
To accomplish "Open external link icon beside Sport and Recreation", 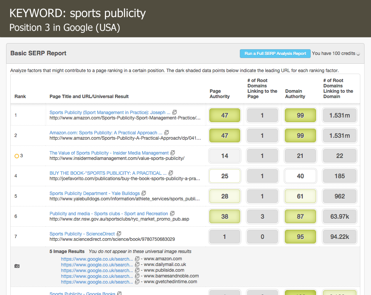I will click(x=172, y=213).
